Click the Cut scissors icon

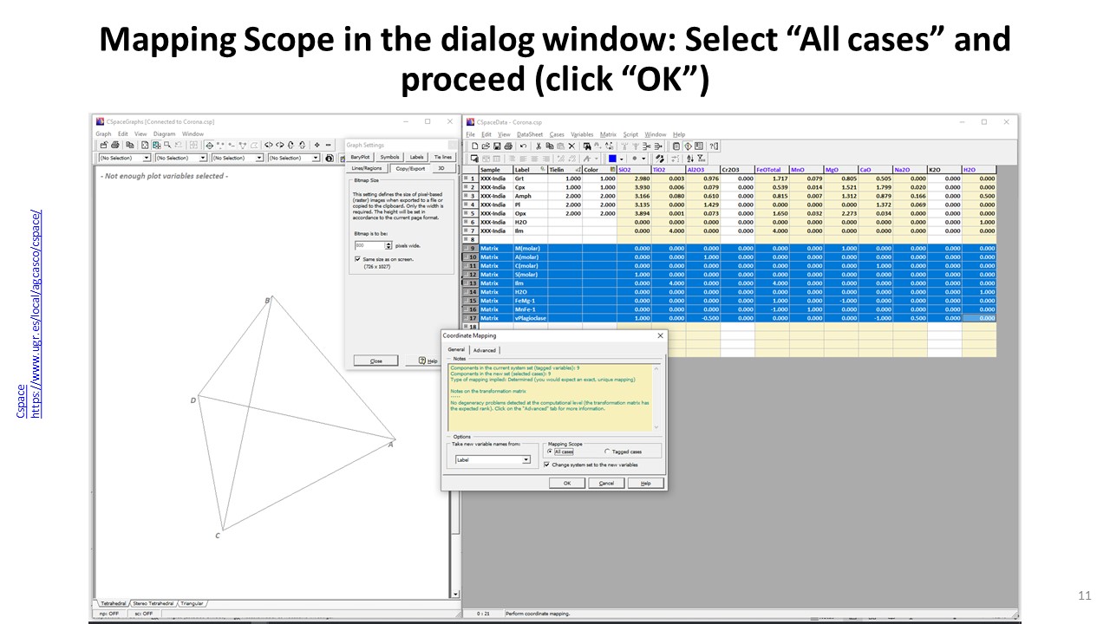[x=539, y=146]
